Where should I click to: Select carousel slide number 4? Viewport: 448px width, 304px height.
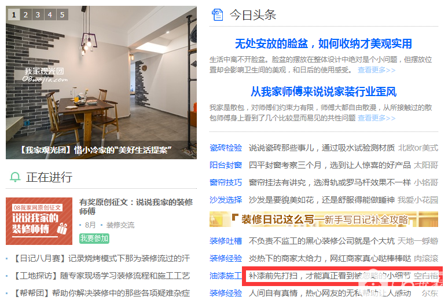pyautogui.click(x=50, y=14)
